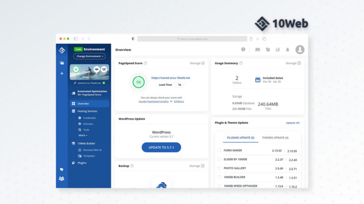Image resolution: width=364 pixels, height=204 pixels.
Task: Click the Automated Optimization speed icon
Action: pos(74,93)
